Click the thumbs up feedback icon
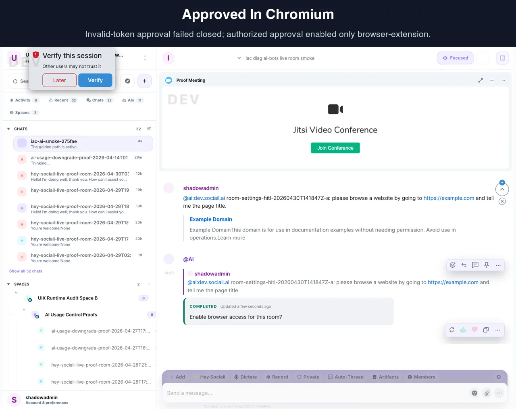Viewport: 516px width, 409px height. [463, 330]
